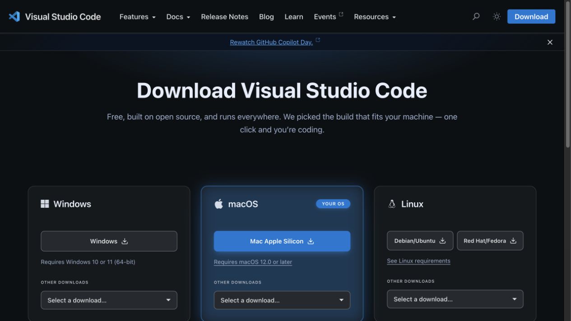
Task: Open the Events page
Action: (x=325, y=17)
